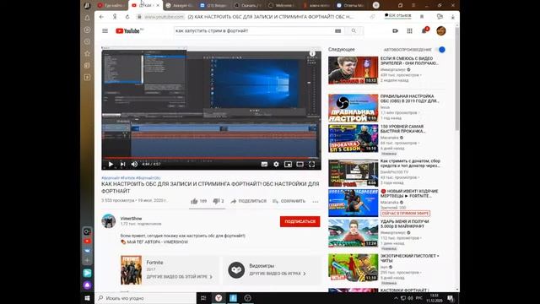The image size is (540, 304).
Task: Open the create video camera icon
Action: 395,31
